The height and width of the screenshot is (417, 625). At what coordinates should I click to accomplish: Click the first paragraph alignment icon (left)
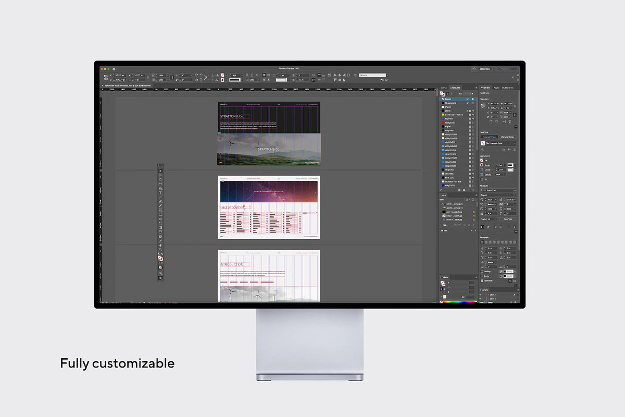pyautogui.click(x=482, y=242)
